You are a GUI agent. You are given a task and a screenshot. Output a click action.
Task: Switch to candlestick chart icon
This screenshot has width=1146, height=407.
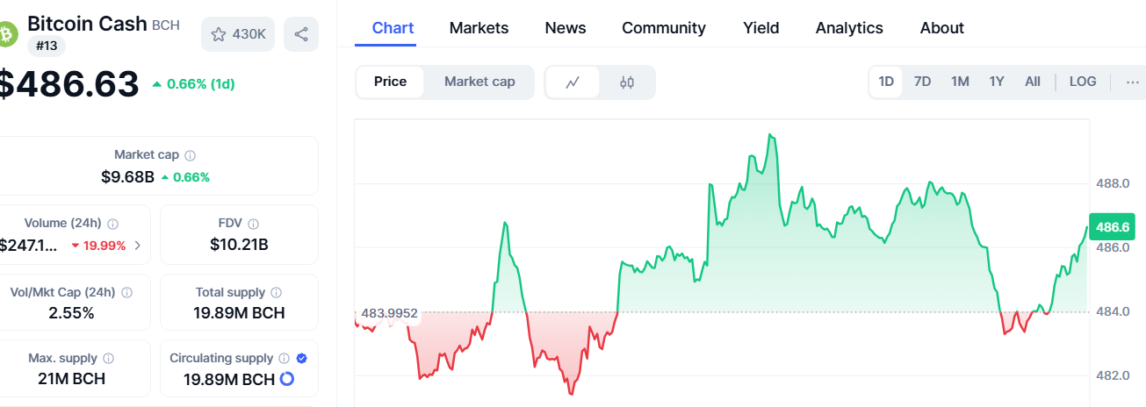626,82
